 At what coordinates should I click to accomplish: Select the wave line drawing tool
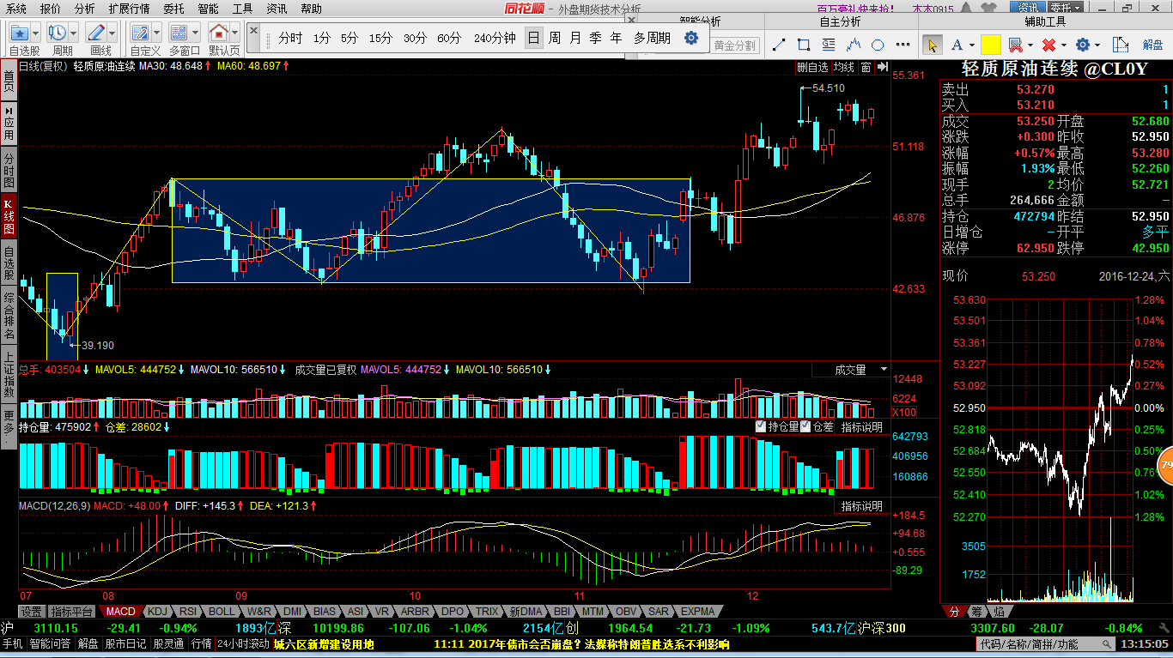854,45
